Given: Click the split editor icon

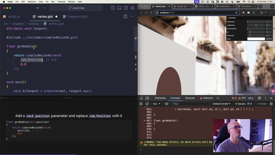Looking at the screenshot, I should tap(125, 16).
